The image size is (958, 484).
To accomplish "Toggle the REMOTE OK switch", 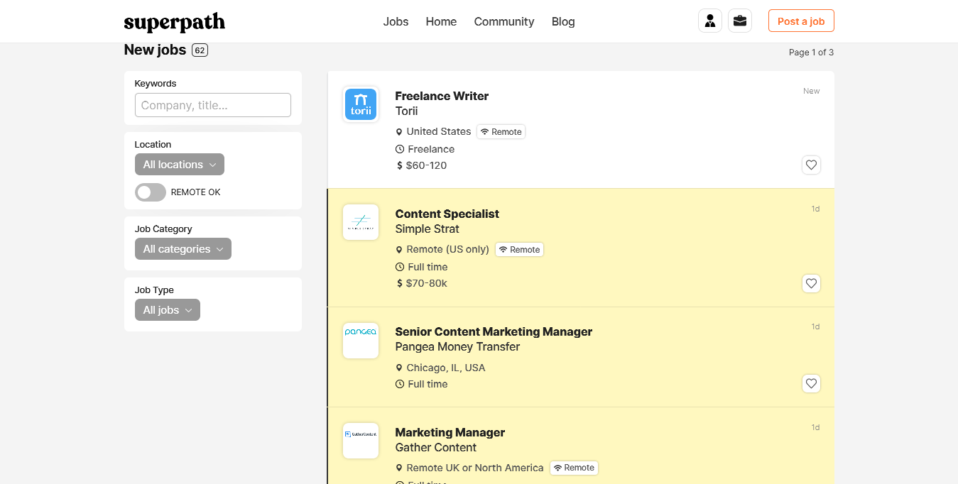I will 151,192.
